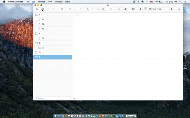This screenshot has width=190, height=118.
Task: Open the font style 'A' icon
Action: (x=119, y=9)
